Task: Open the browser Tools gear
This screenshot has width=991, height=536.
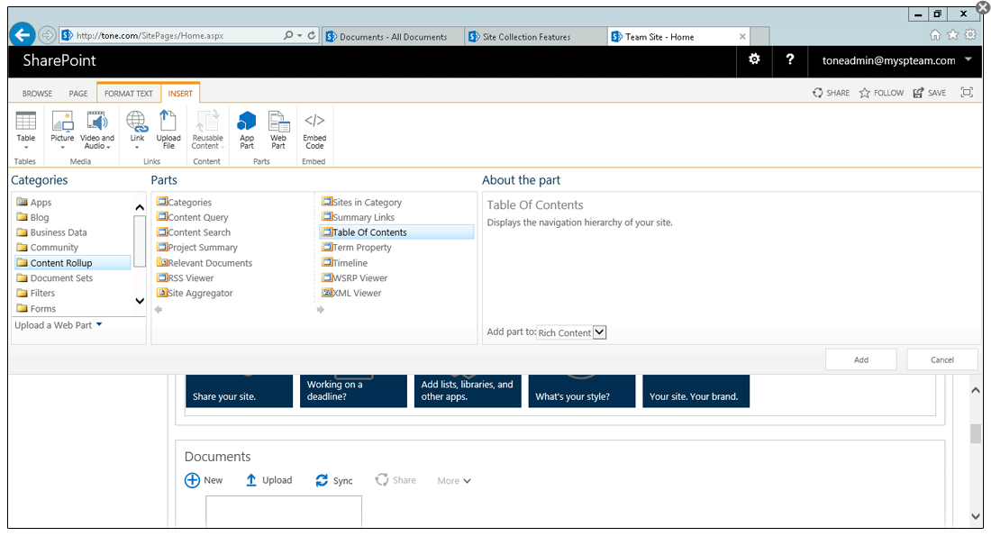Action: [x=970, y=35]
